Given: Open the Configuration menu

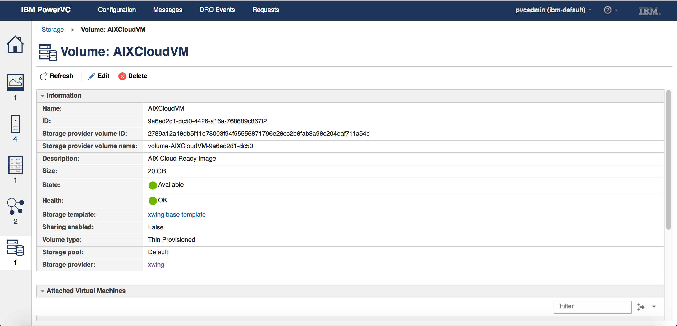Looking at the screenshot, I should pyautogui.click(x=117, y=10).
